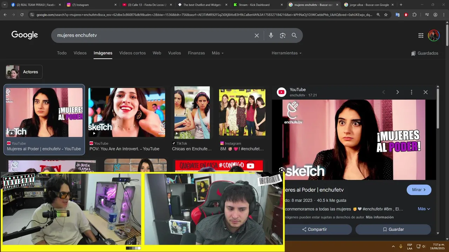Screen dimensions: 449x252
Task: Switch to the Videos results tab
Action: tap(80, 53)
